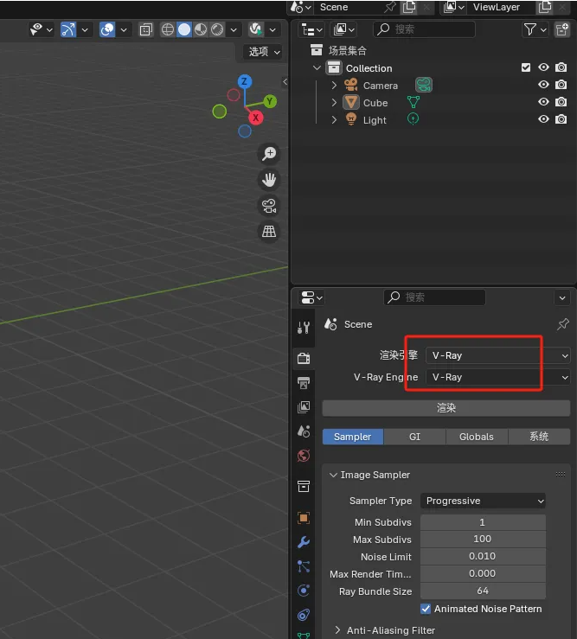
Task: Open the gizmo settings dropdown arrow
Action: click(85, 29)
